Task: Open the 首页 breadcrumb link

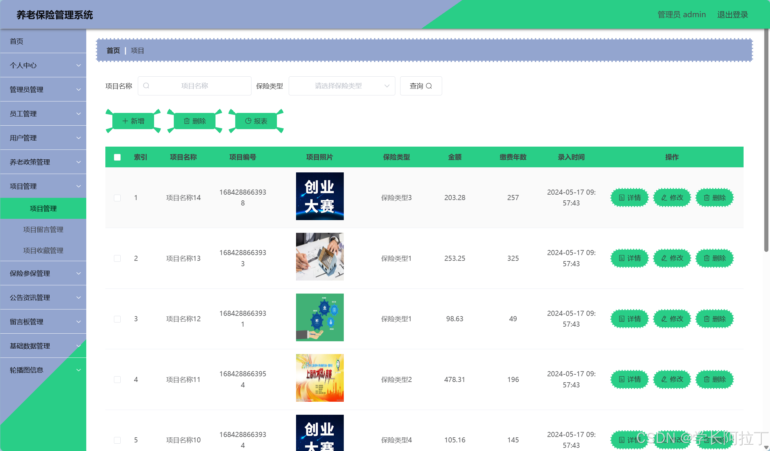Action: pos(113,50)
